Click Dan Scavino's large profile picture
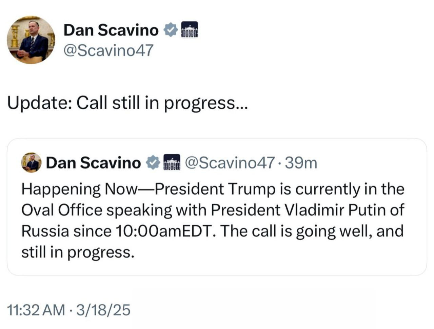Viewport: 434px width, 329px height. tap(31, 40)
